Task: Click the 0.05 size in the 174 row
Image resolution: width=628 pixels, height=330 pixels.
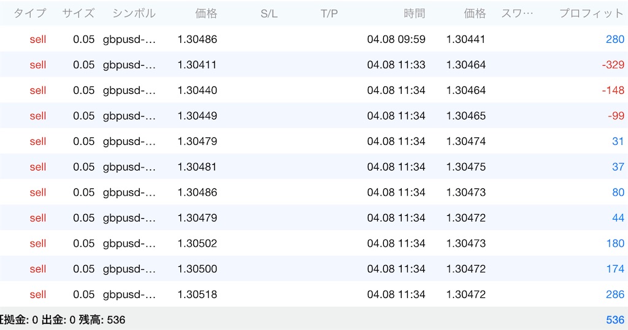Action: pyautogui.click(x=83, y=269)
